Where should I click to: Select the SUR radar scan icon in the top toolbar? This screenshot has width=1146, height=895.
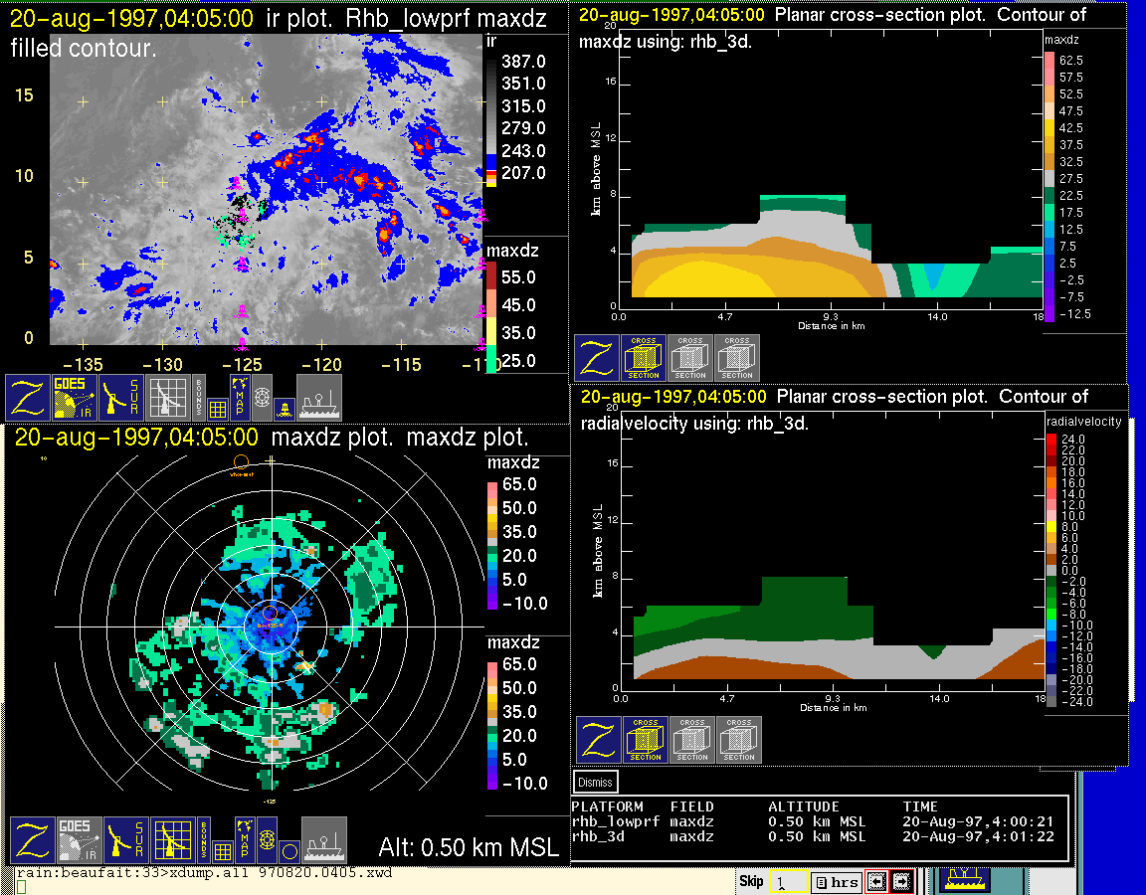(x=121, y=398)
